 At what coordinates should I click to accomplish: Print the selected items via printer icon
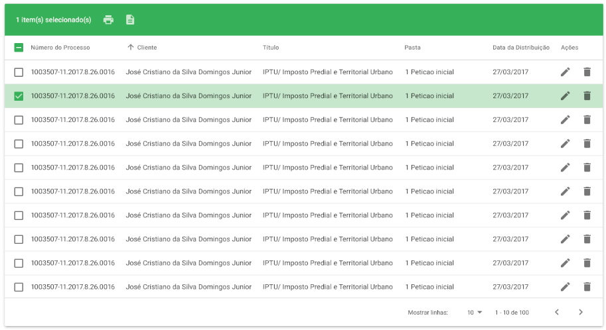click(109, 20)
